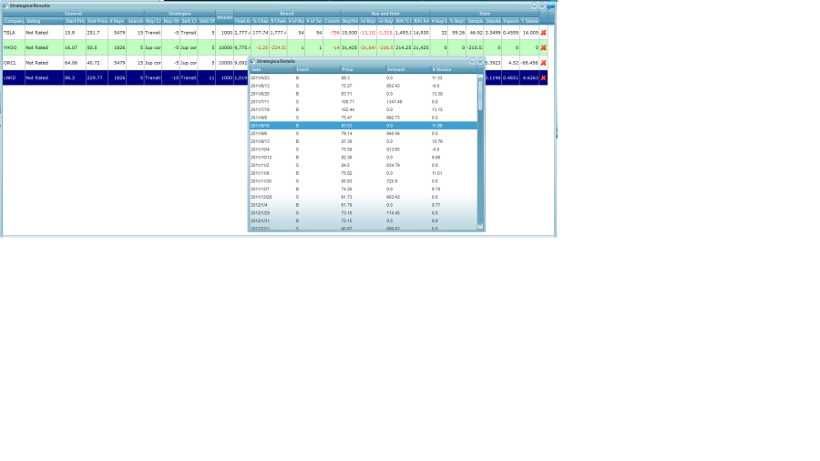The height and width of the screenshot is (461, 820).
Task: Click the Strategies/Results window title icon
Action: pos(5,5)
